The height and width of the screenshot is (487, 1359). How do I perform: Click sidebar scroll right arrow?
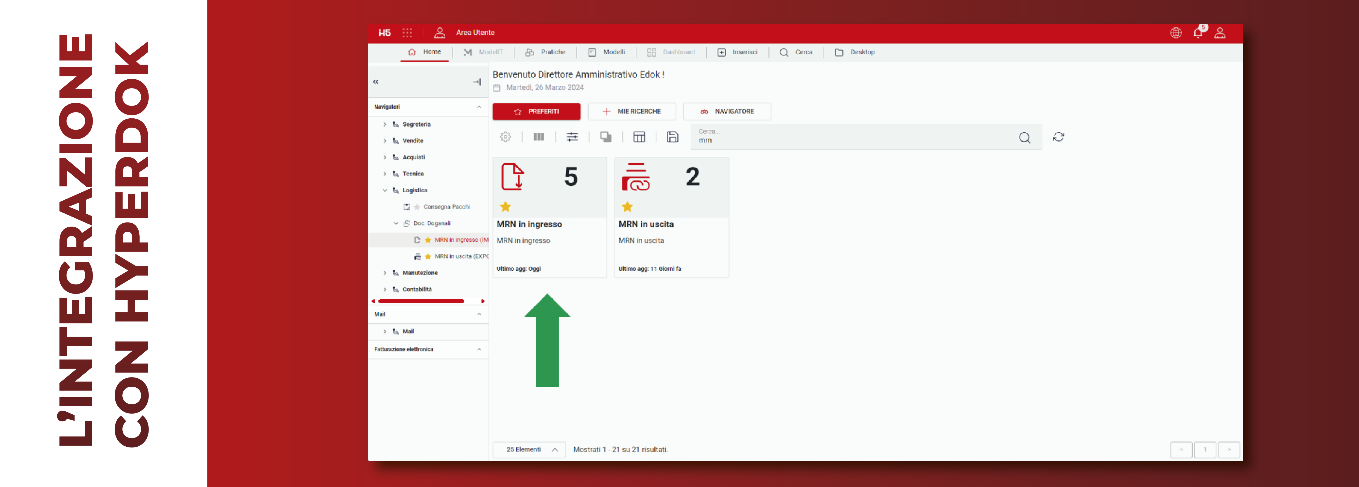483,301
